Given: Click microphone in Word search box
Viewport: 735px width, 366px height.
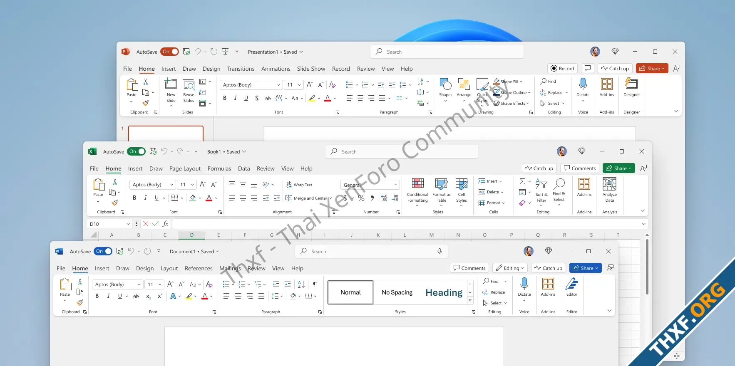Looking at the screenshot, I should pyautogui.click(x=440, y=251).
